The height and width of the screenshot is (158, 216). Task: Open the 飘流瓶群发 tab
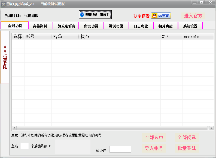pos(66,26)
